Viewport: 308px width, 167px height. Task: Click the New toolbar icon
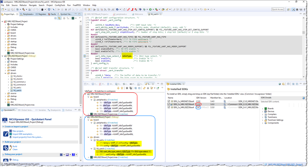coord(3,10)
